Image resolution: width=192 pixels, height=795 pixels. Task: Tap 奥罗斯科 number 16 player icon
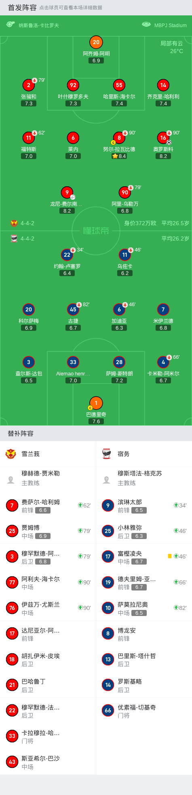pyautogui.click(x=163, y=138)
